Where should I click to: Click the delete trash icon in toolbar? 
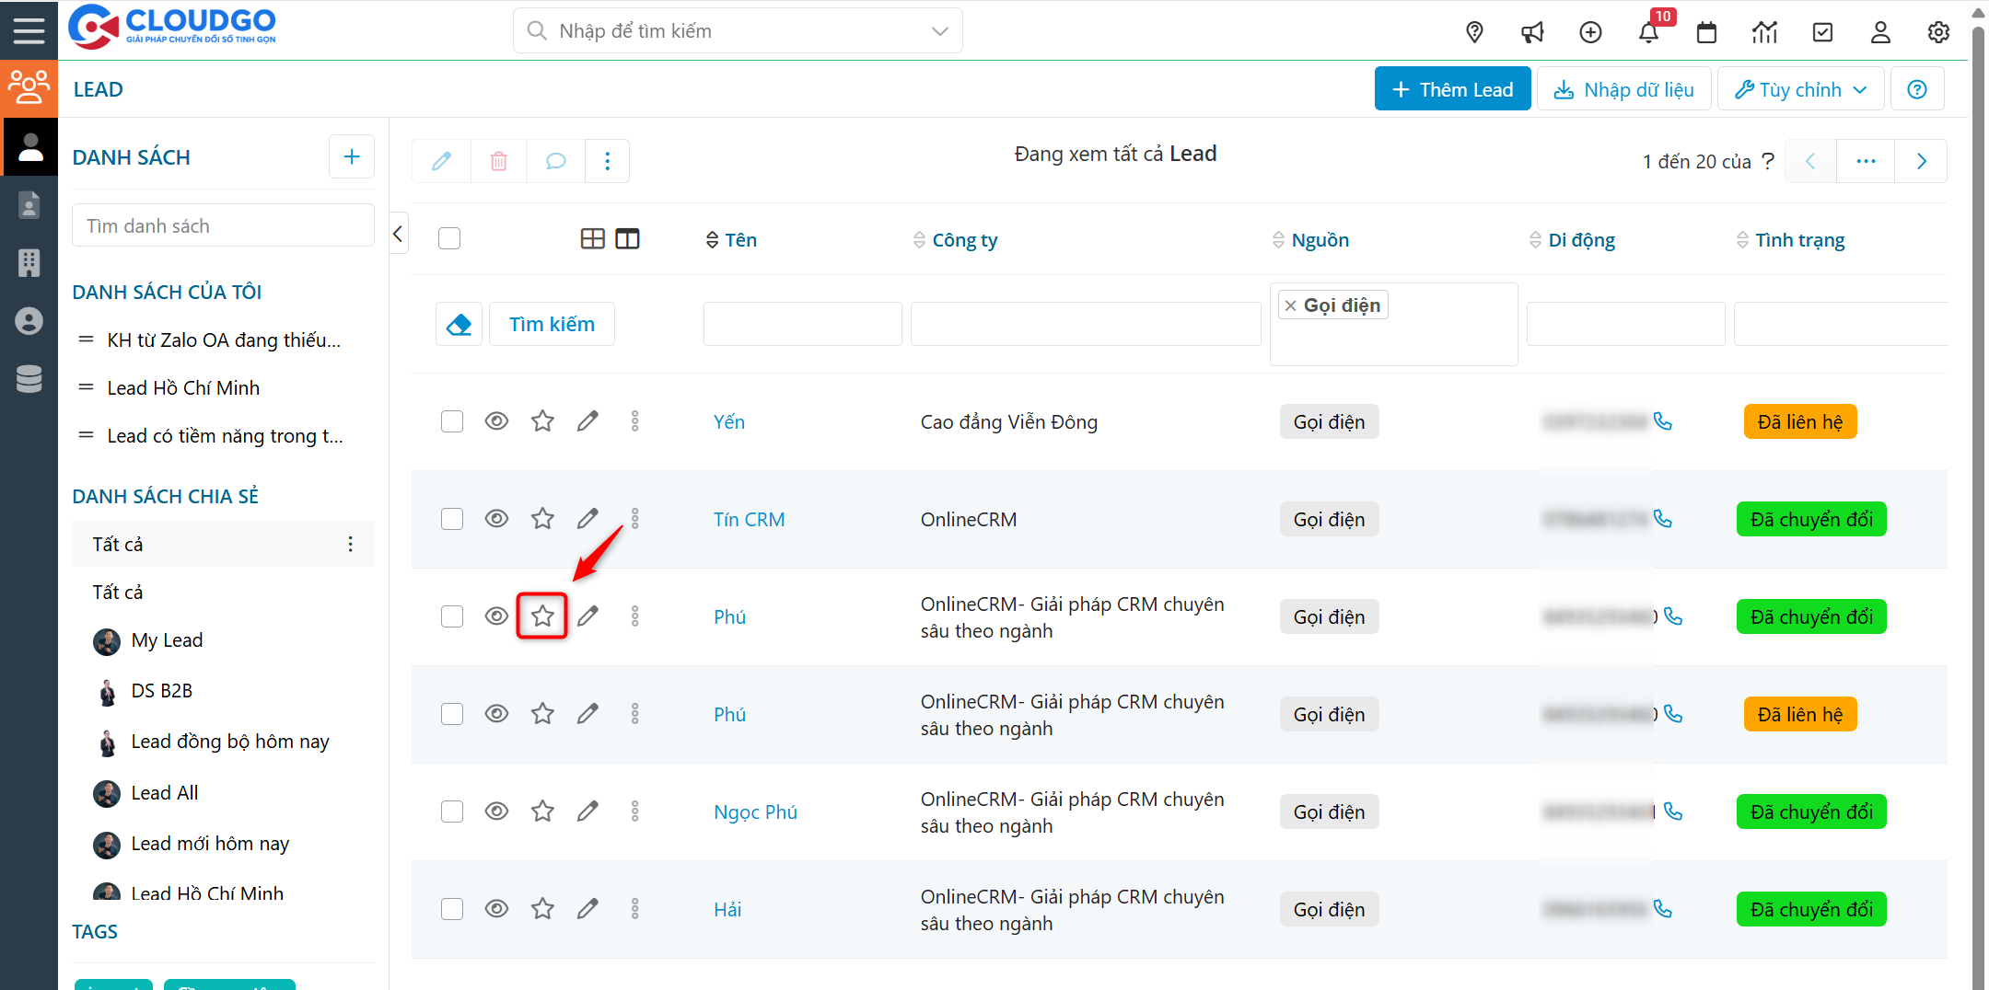coord(498,162)
